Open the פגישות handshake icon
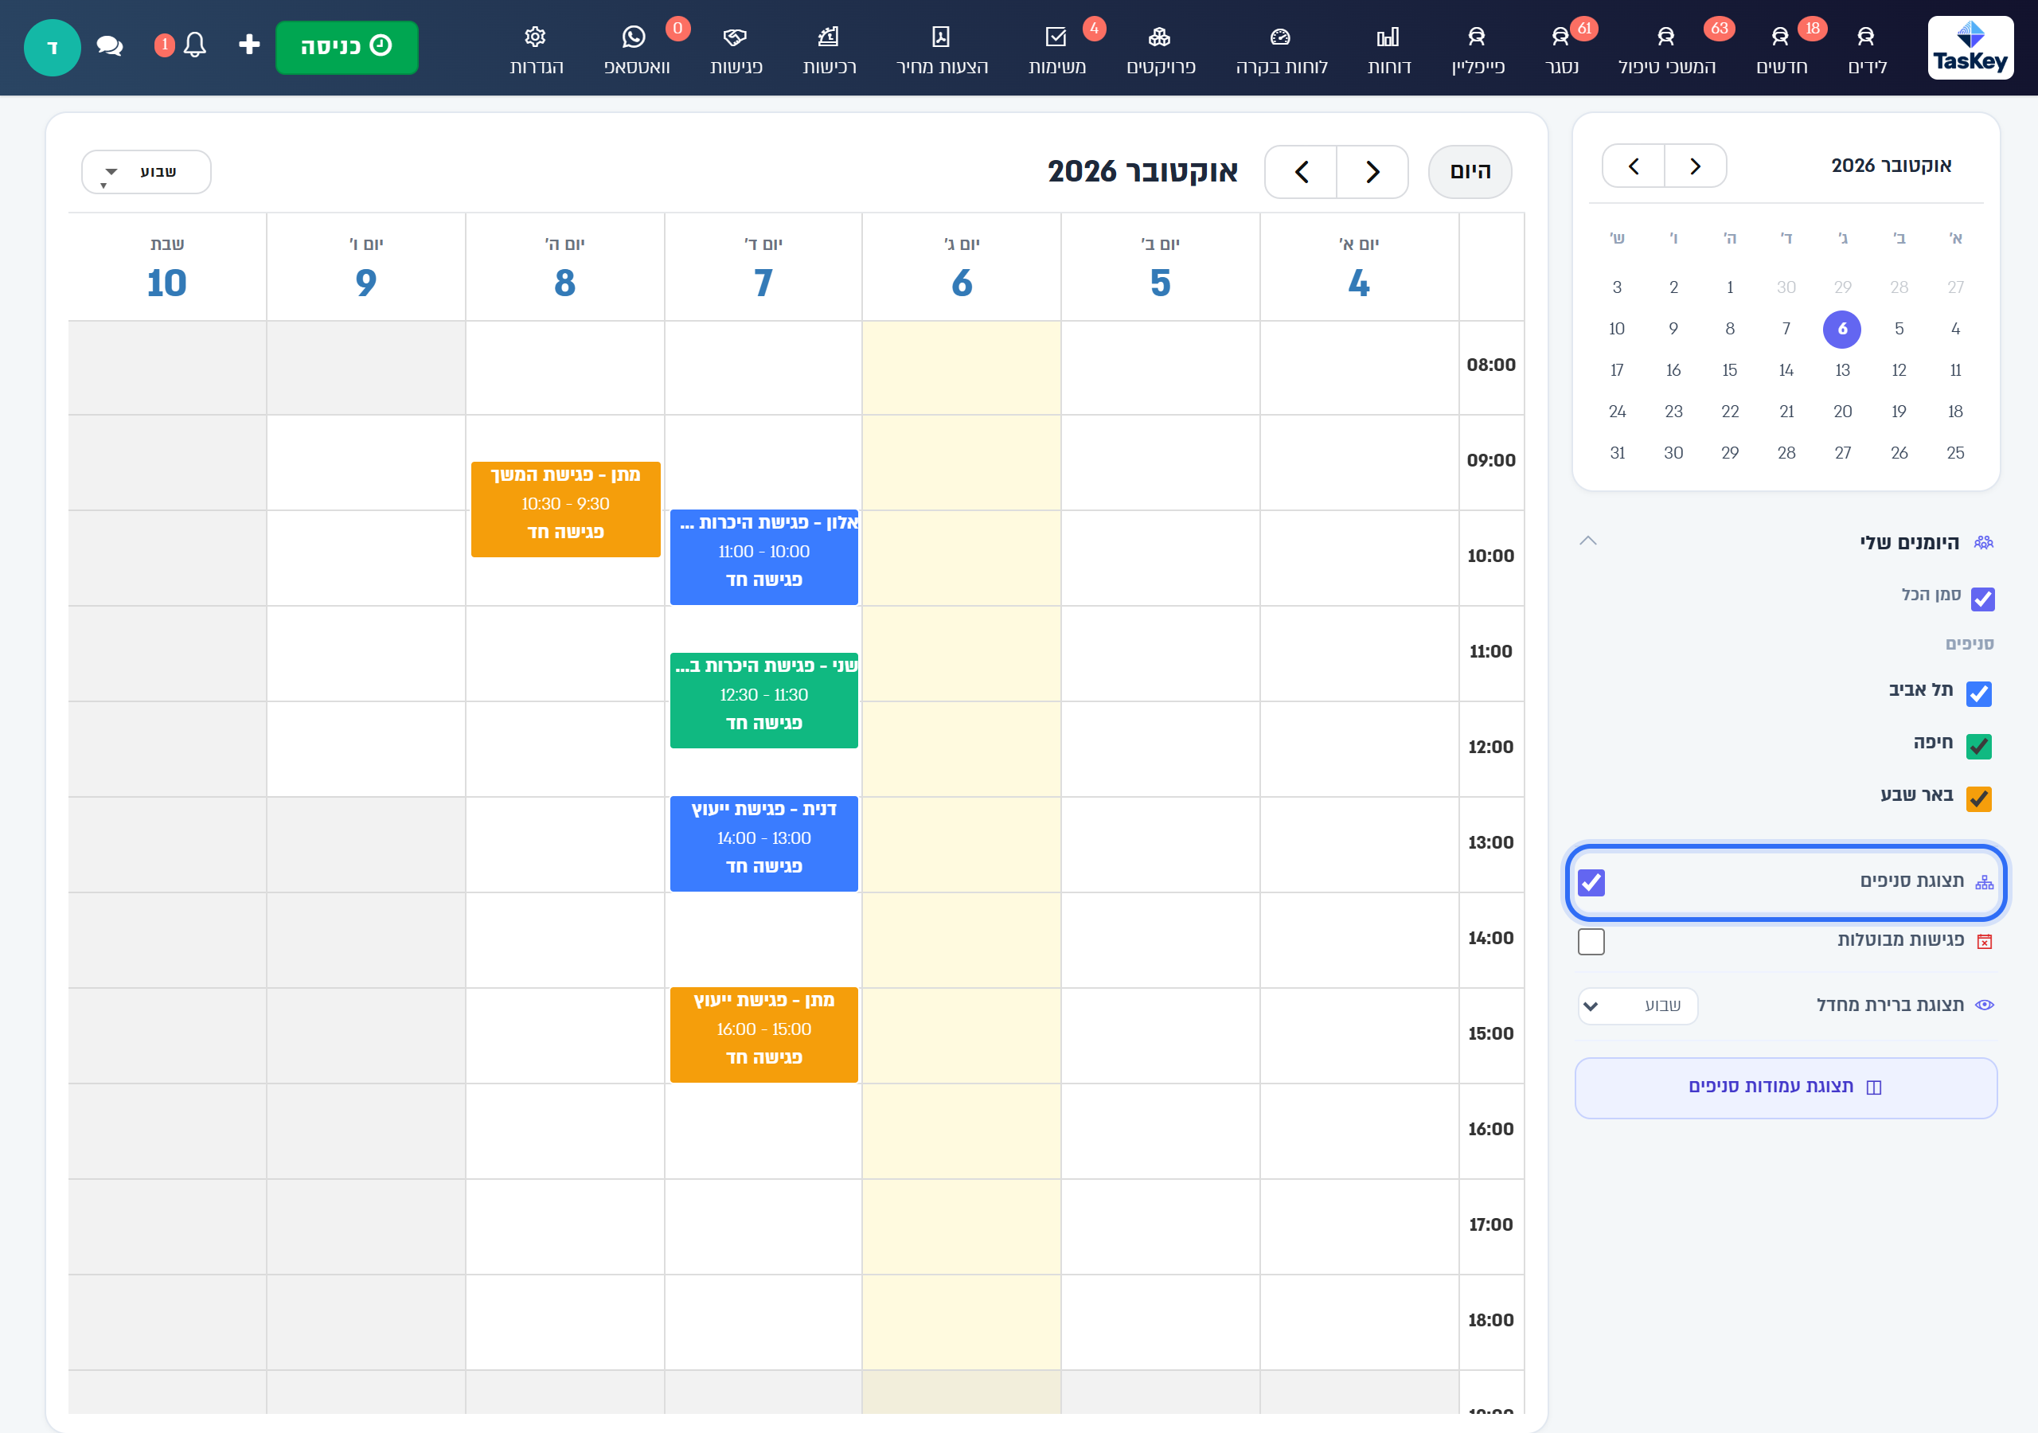 735,37
